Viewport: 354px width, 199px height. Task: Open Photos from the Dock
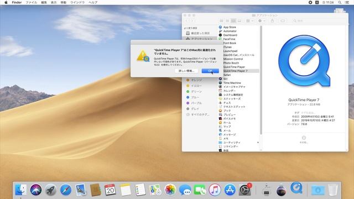(x=170, y=190)
